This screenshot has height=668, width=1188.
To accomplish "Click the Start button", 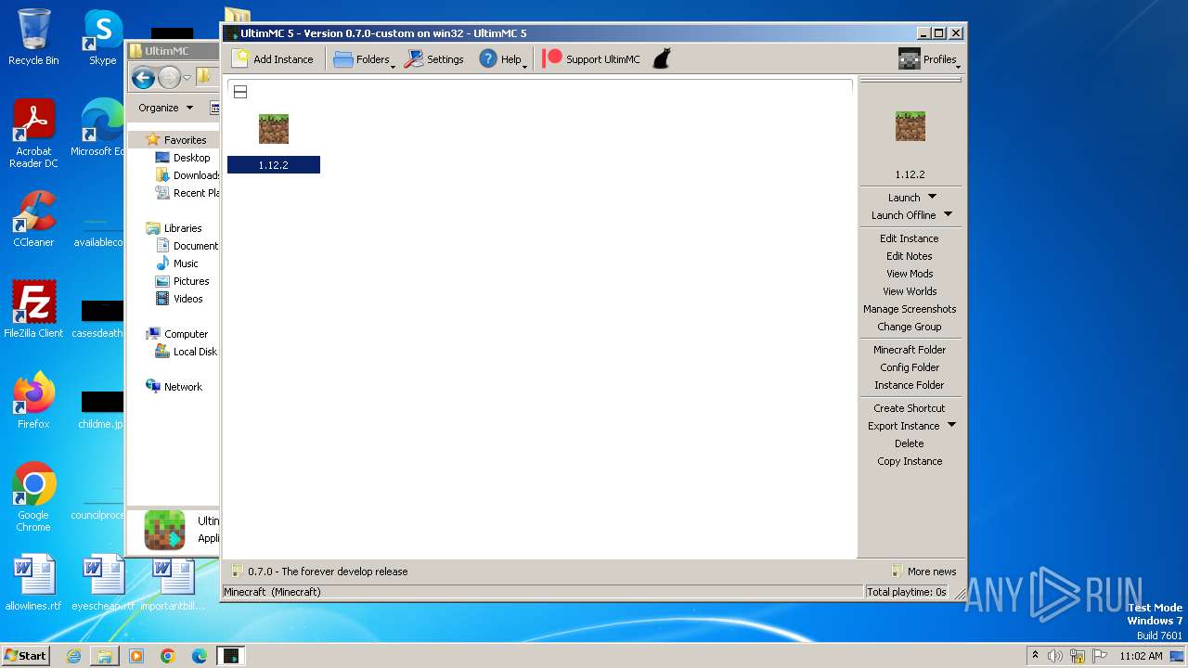I will 25,655.
